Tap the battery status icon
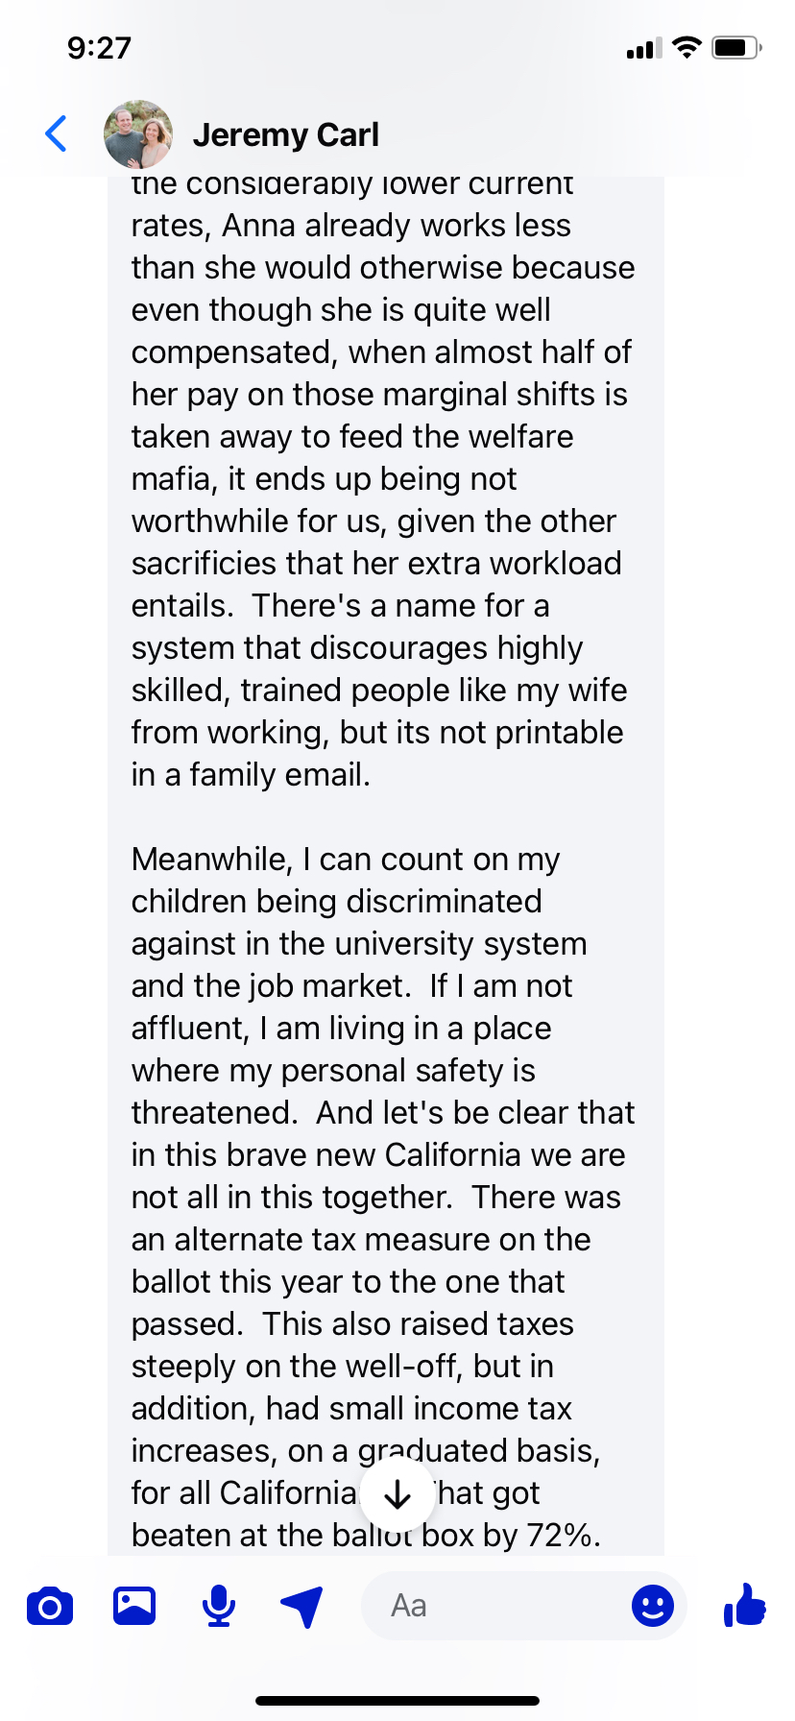The image size is (795, 1721). tap(735, 47)
